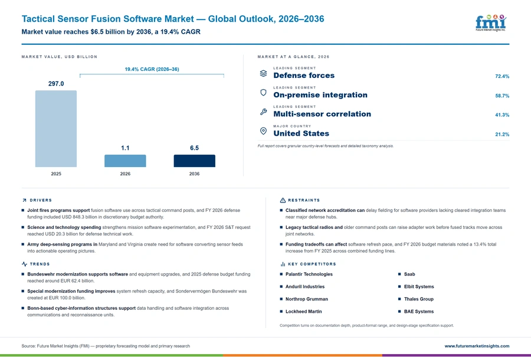
Task: Click the 41.3% value
Action: click(x=502, y=115)
